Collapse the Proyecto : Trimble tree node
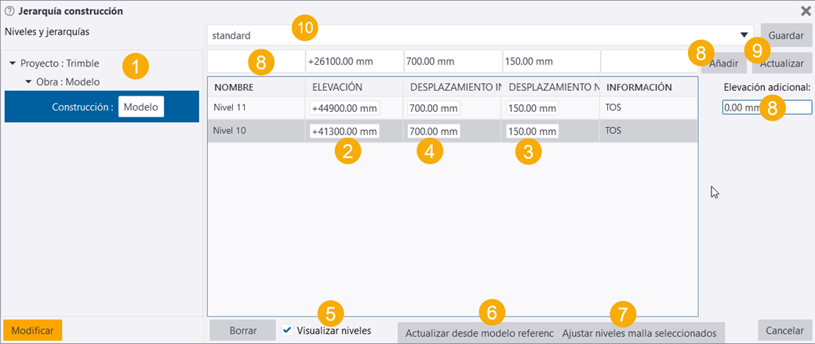815x344 pixels. [x=13, y=63]
